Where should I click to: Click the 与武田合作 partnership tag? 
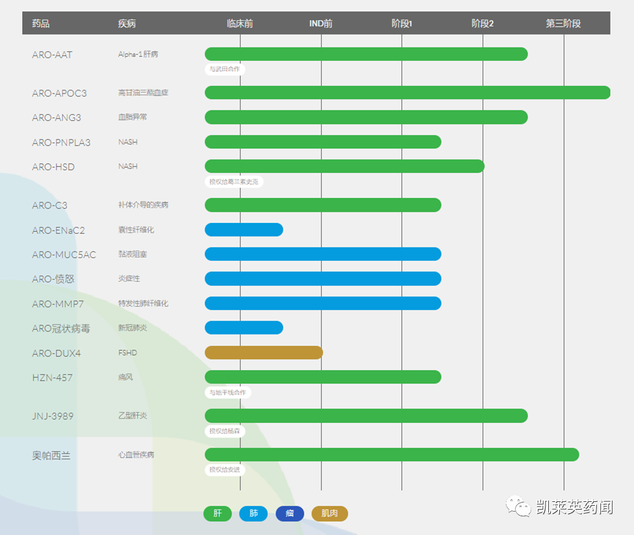[225, 69]
